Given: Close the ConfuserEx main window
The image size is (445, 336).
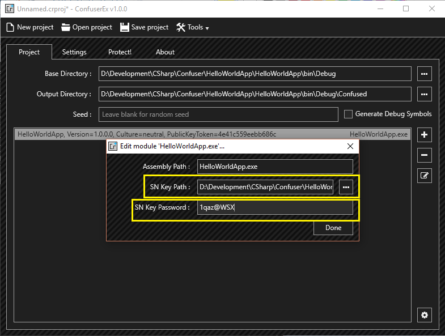Looking at the screenshot, I should click(431, 9).
